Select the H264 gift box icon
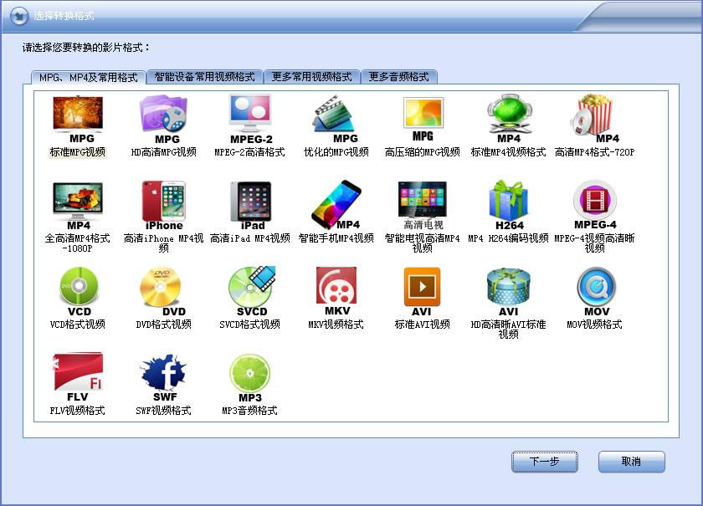 coord(509,206)
